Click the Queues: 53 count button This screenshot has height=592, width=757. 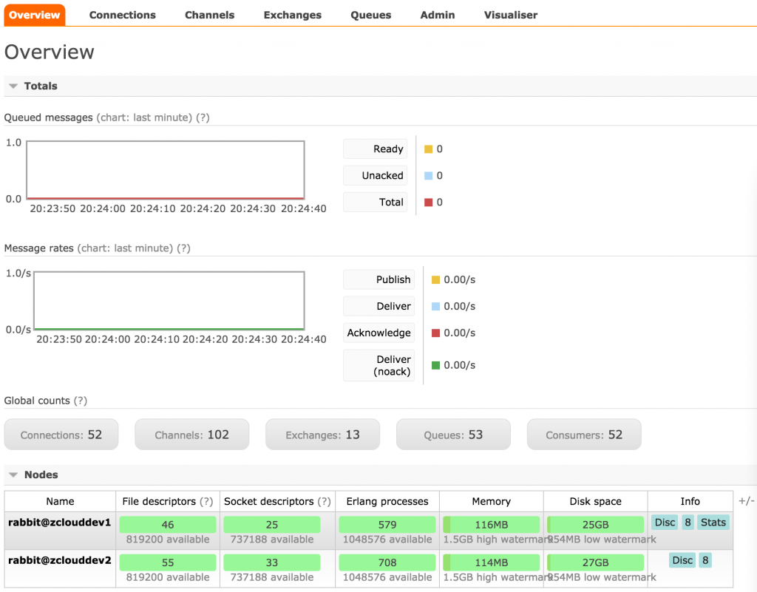pyautogui.click(x=453, y=435)
